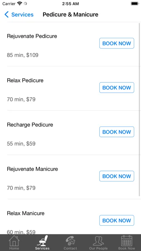Screen dimensions: 141x251
Task: Click the vertical scrollbar on the list
Action: click(x=140, y=110)
